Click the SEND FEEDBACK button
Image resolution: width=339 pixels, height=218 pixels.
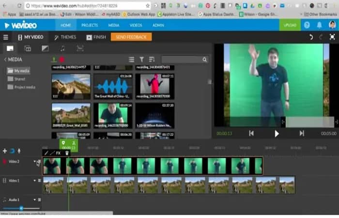131,37
